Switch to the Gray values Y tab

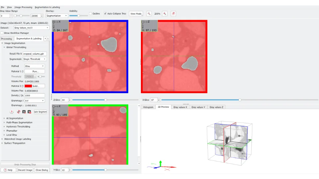point(198,107)
